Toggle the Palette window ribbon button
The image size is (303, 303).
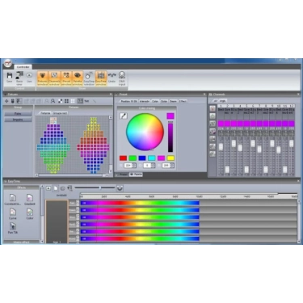(78, 78)
